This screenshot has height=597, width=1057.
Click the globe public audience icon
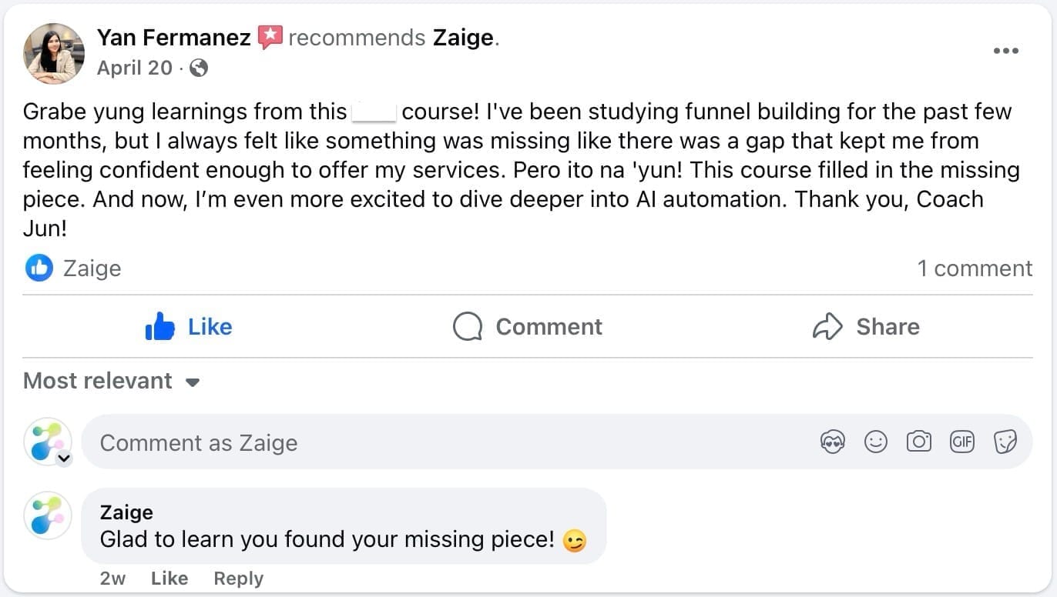(x=199, y=68)
